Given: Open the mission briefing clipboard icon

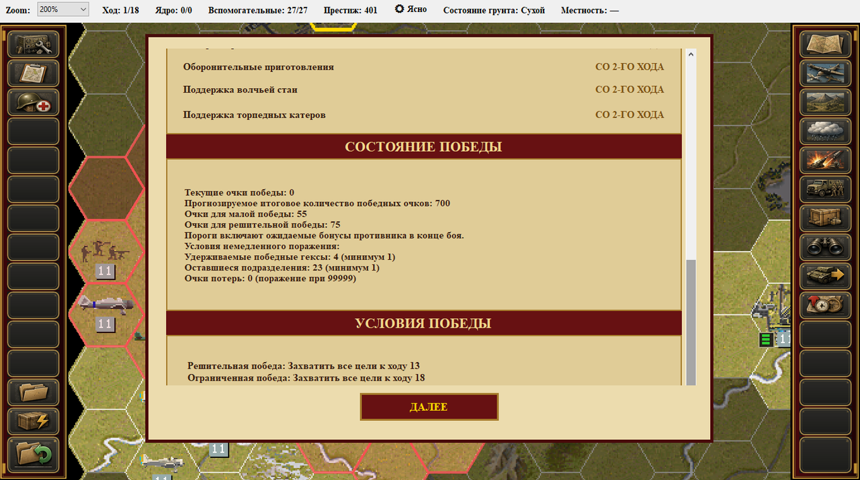Looking at the screenshot, I should click(34, 74).
